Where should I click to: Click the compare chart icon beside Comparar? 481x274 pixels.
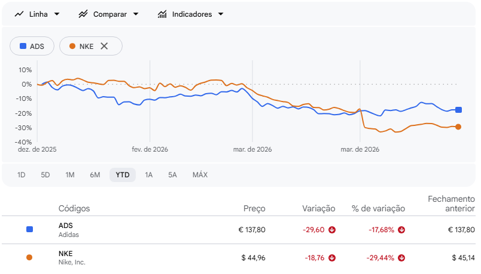tap(83, 14)
